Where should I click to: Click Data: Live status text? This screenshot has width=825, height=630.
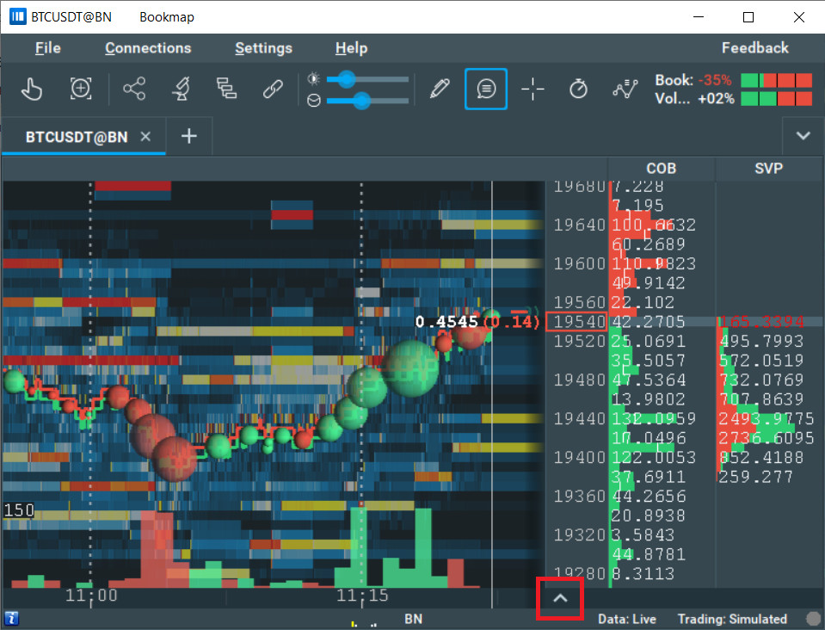coord(626,619)
